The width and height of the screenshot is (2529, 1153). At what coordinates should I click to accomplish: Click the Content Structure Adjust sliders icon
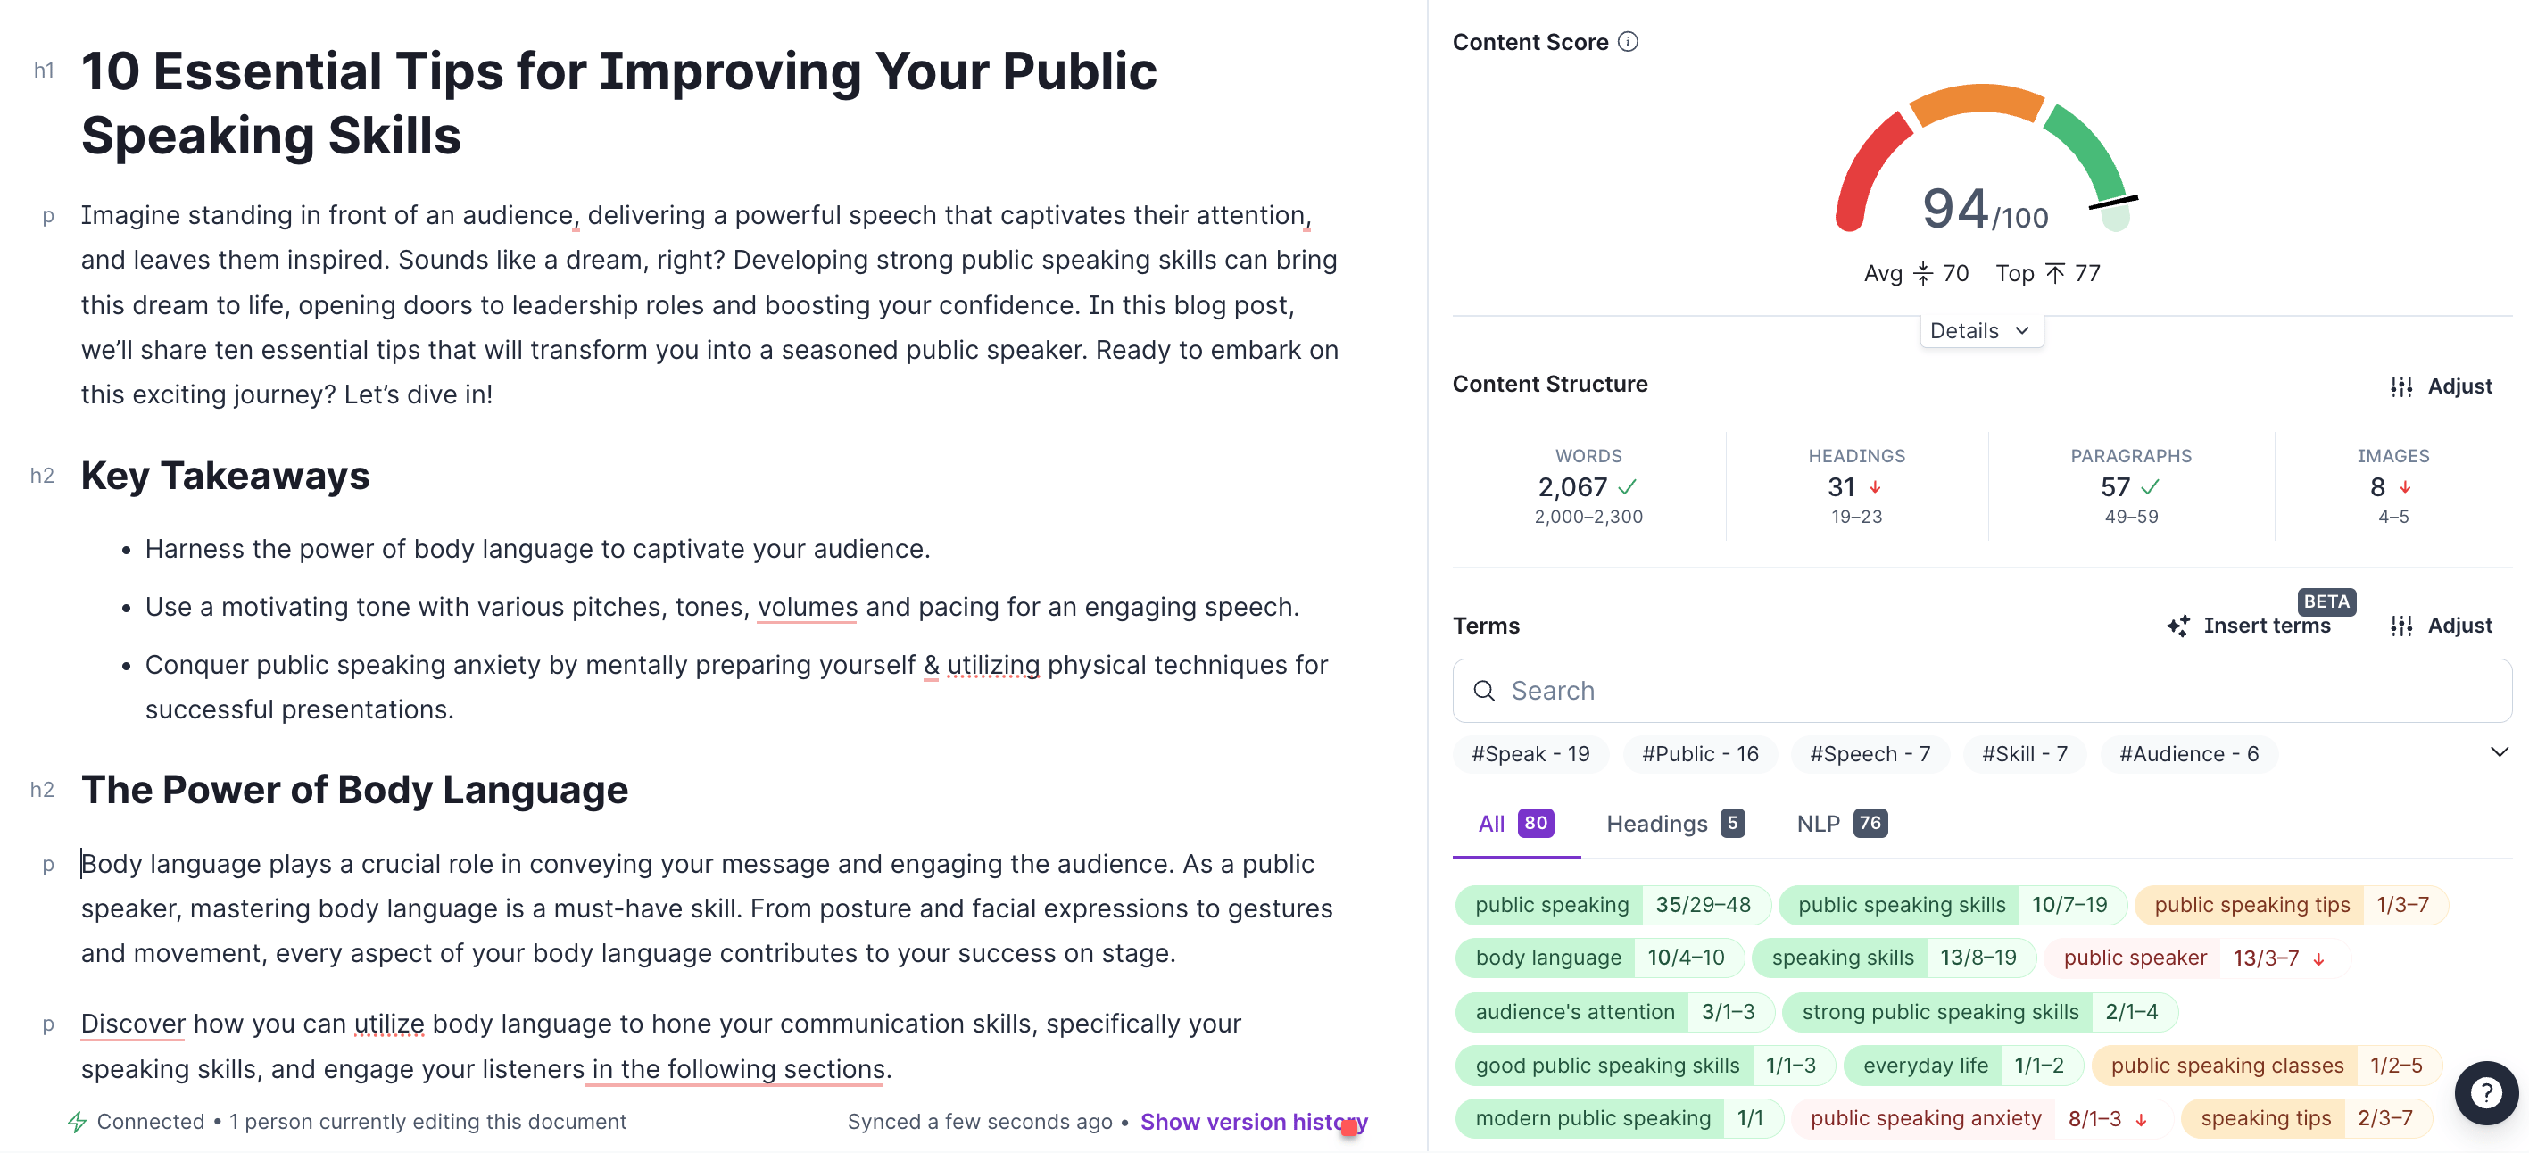(2400, 386)
